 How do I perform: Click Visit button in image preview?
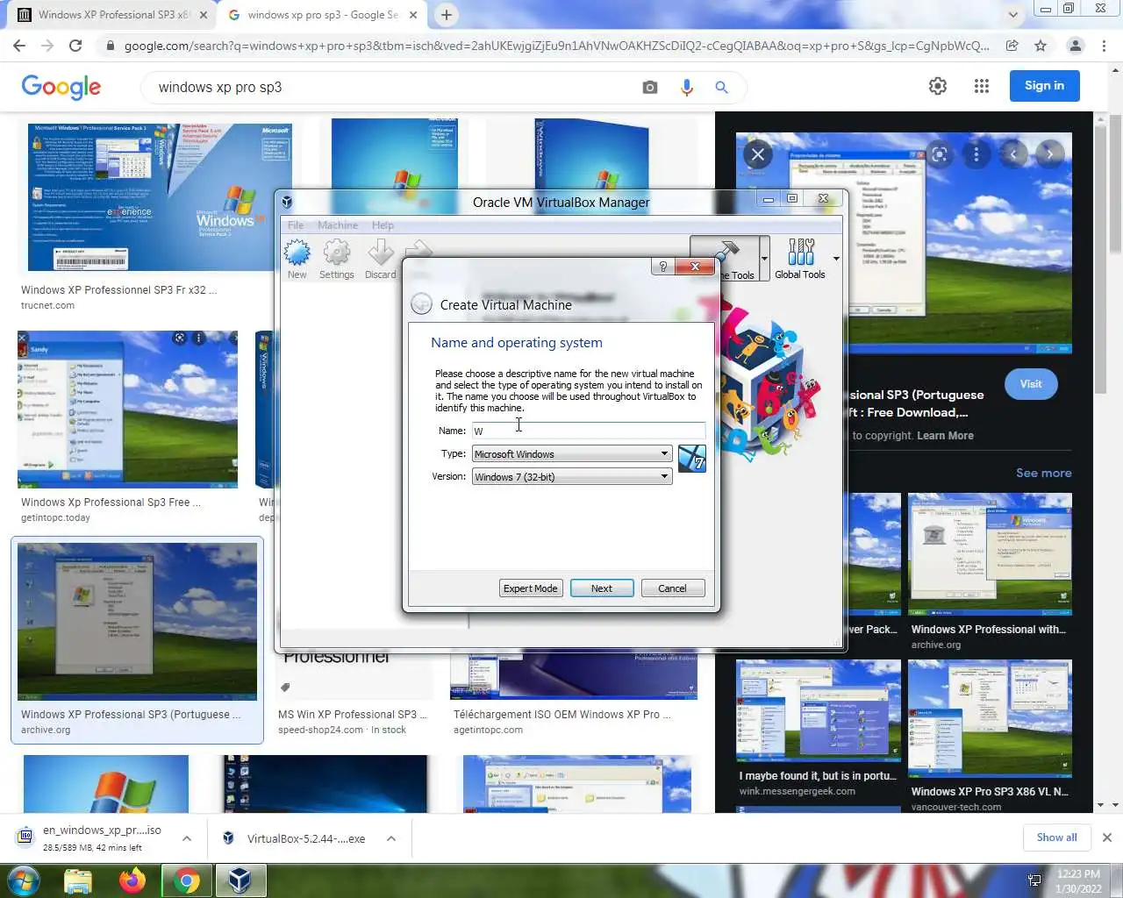point(1031,384)
